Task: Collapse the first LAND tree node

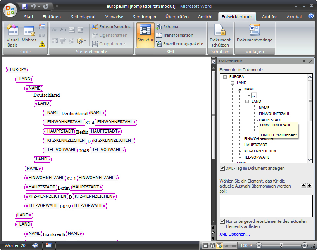Action: 232,83
